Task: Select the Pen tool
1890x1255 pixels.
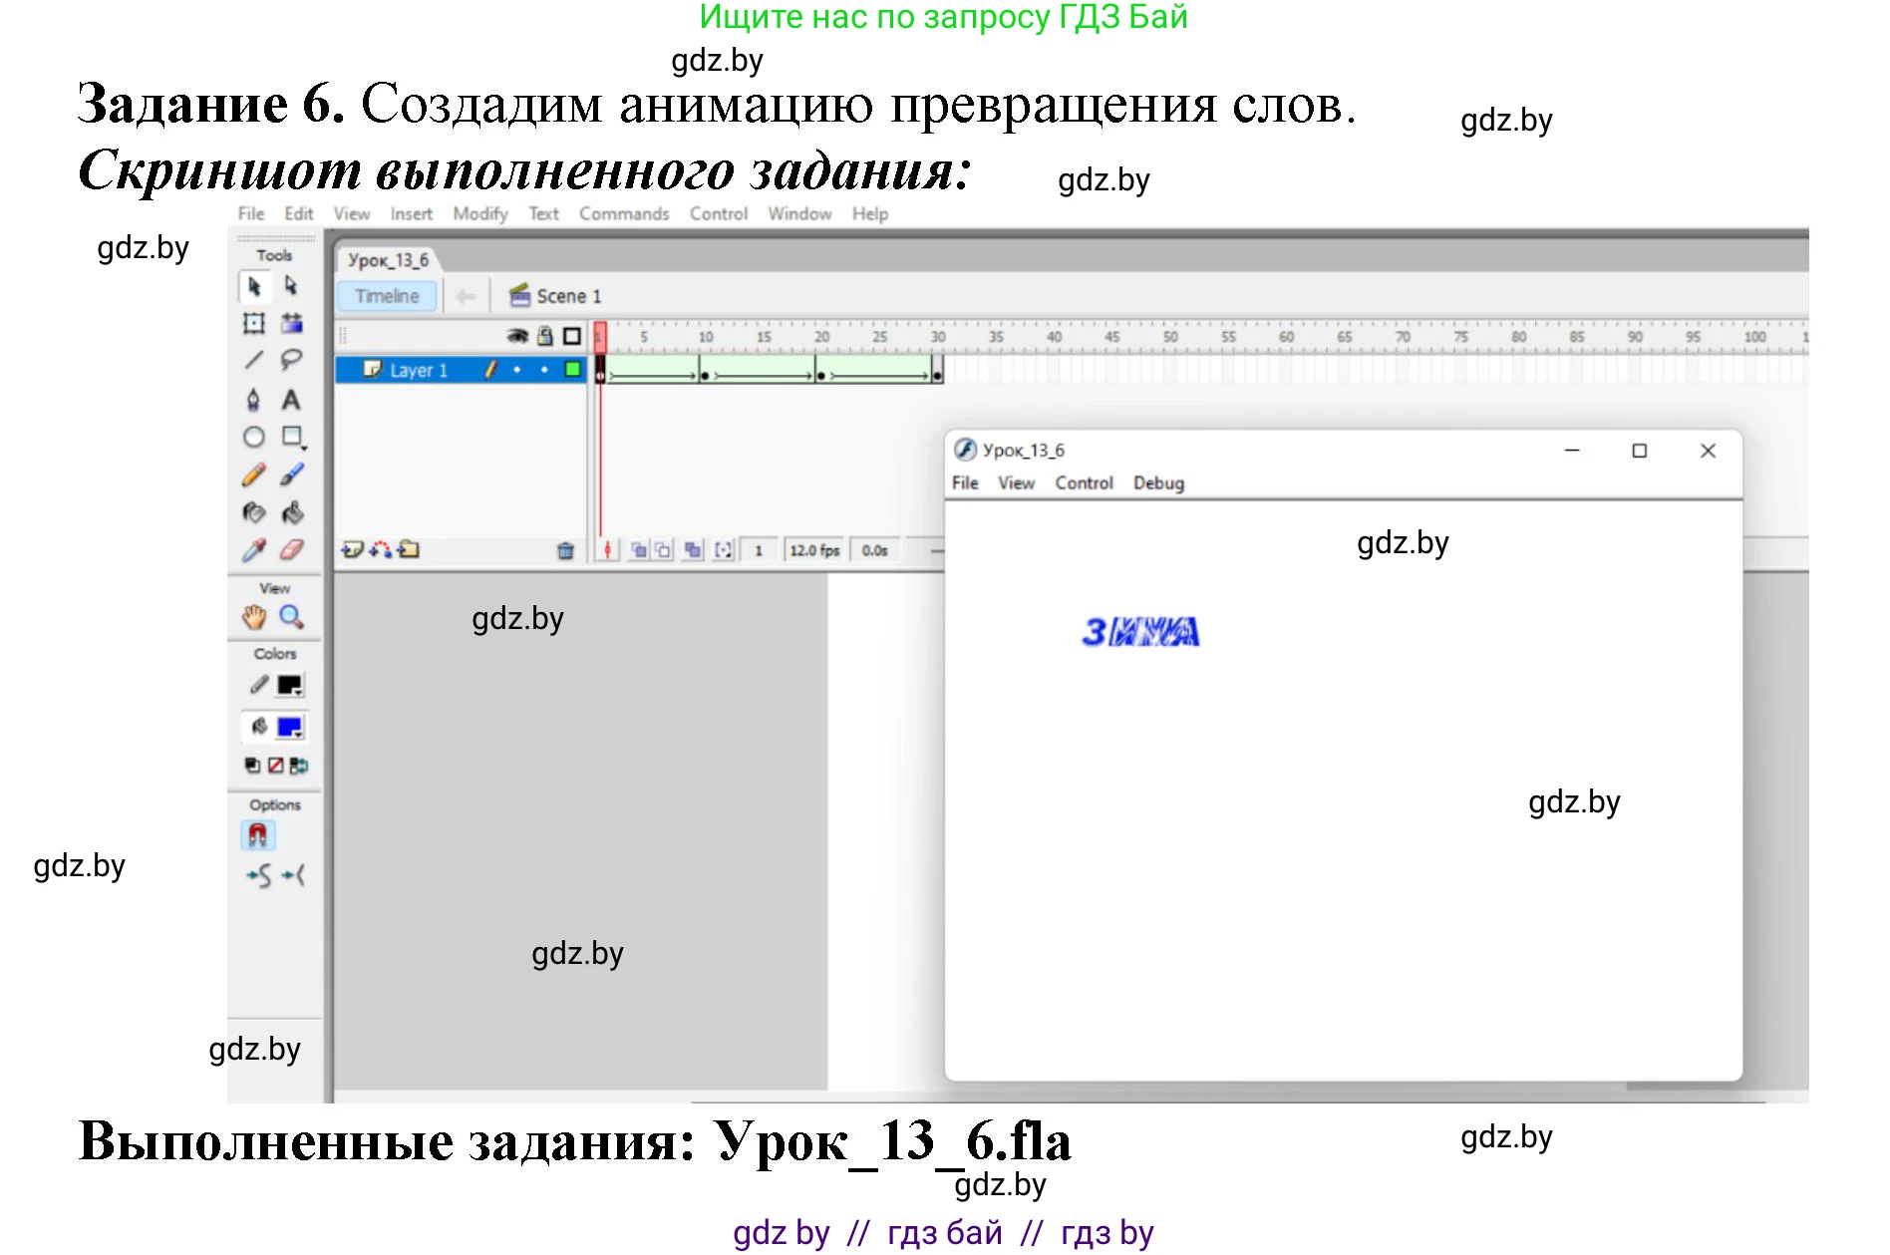Action: [x=254, y=399]
